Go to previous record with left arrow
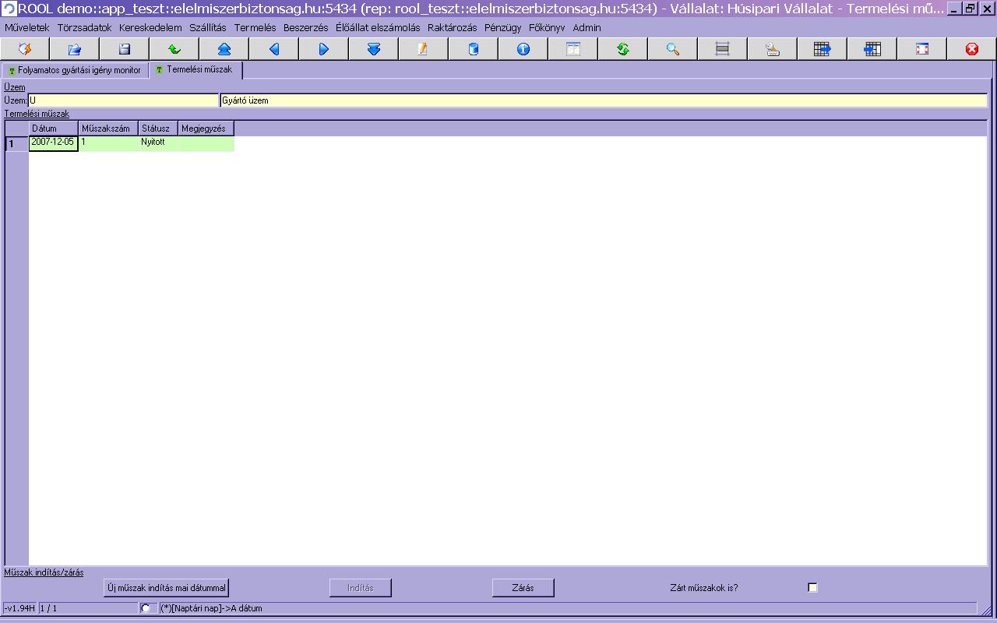Screen dimensions: 997x623 click(274, 49)
